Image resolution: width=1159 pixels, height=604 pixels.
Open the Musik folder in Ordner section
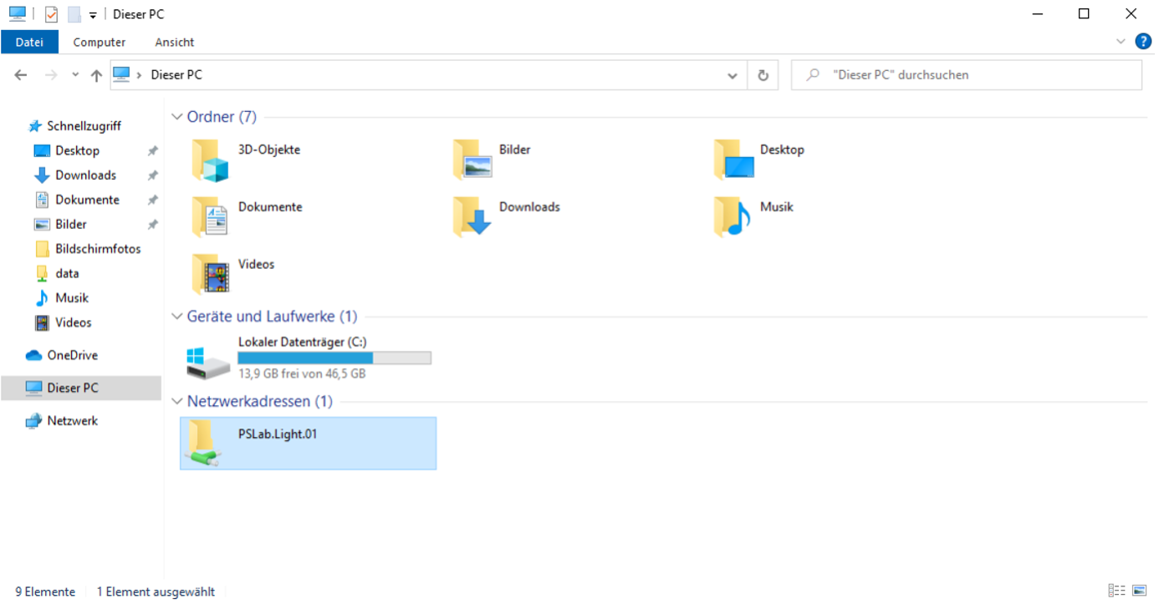pos(733,217)
